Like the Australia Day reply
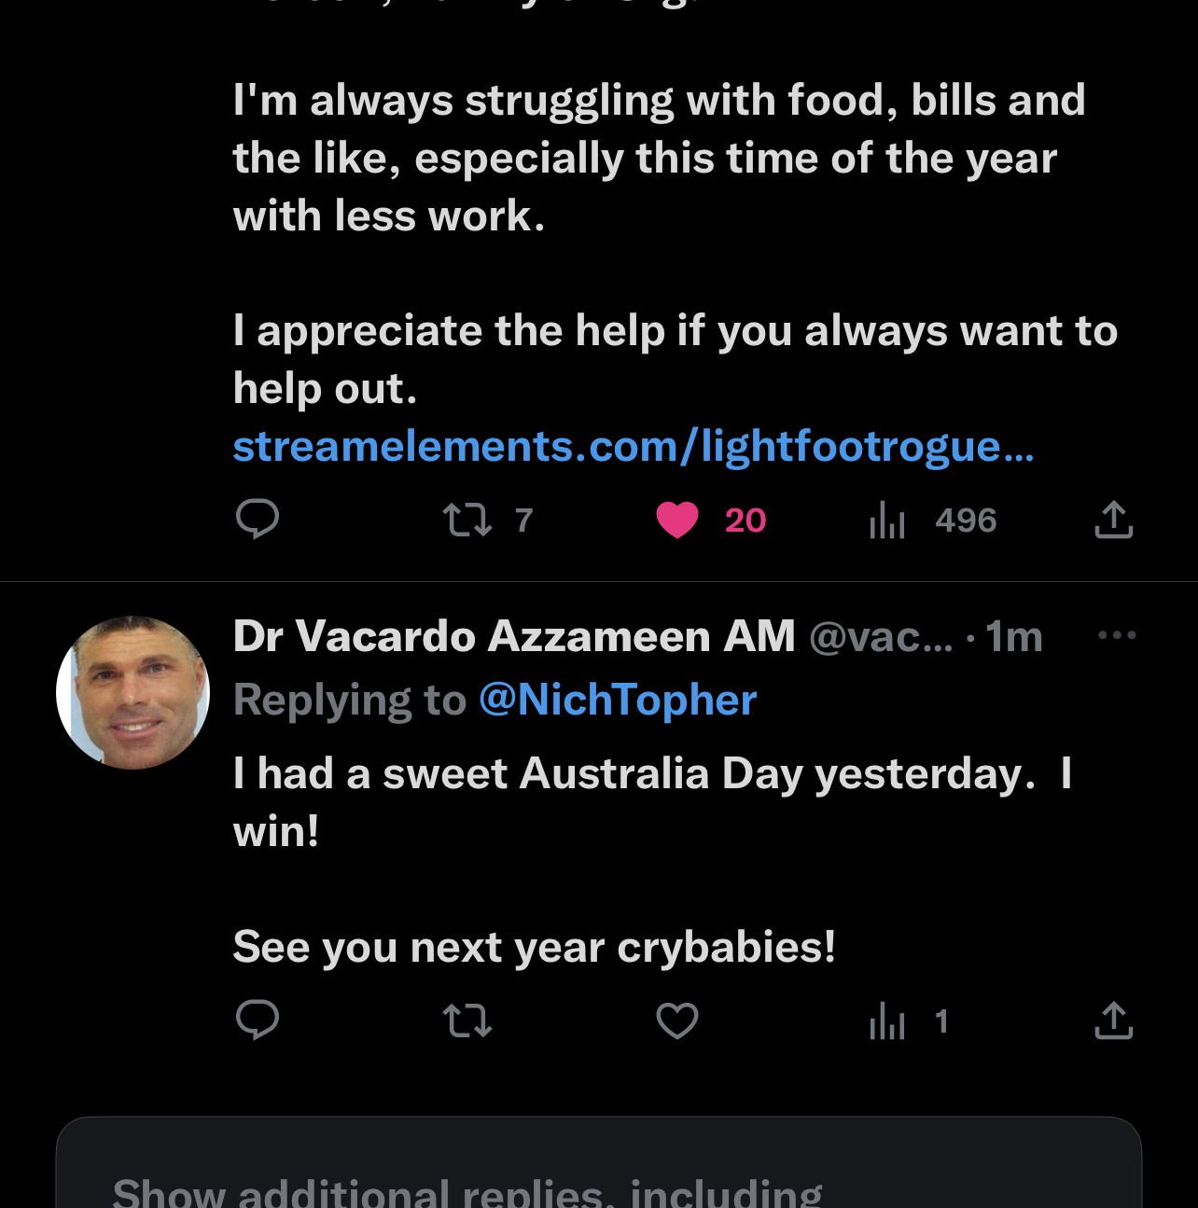 pos(677,1021)
